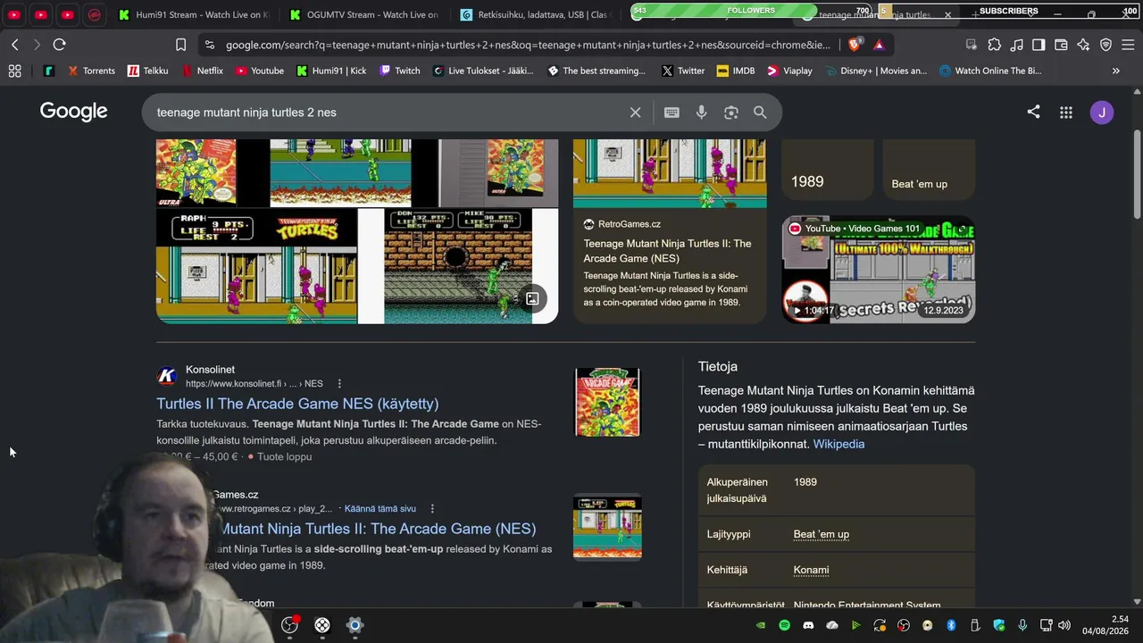The image size is (1143, 643).
Task: Open Discord from the system tray
Action: coord(808,625)
